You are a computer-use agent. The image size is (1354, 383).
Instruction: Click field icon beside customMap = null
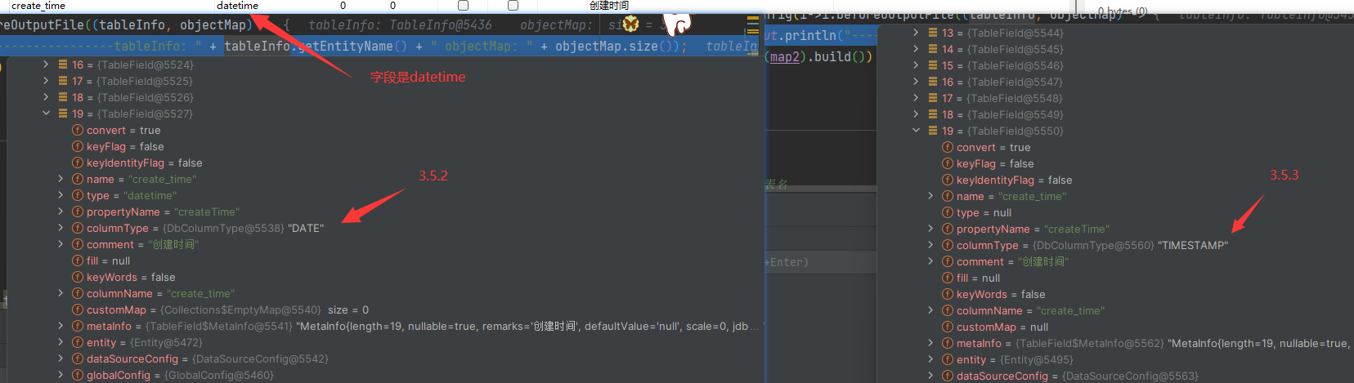948,327
